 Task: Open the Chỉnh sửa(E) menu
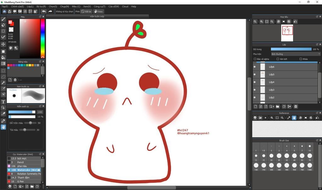click(18, 6)
